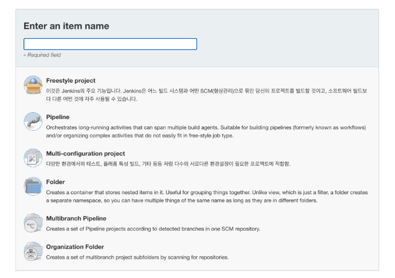Screen dimensions: 395x278
Task: Click the Organization Folder description text
Action: pyautogui.click(x=137, y=258)
